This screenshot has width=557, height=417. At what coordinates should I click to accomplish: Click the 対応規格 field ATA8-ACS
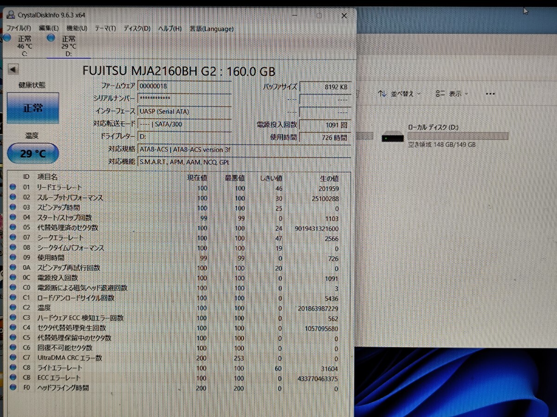point(244,149)
